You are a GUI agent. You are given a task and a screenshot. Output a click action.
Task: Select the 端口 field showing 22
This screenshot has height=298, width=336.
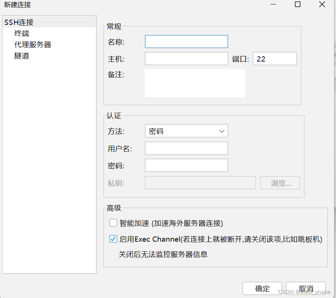point(274,59)
